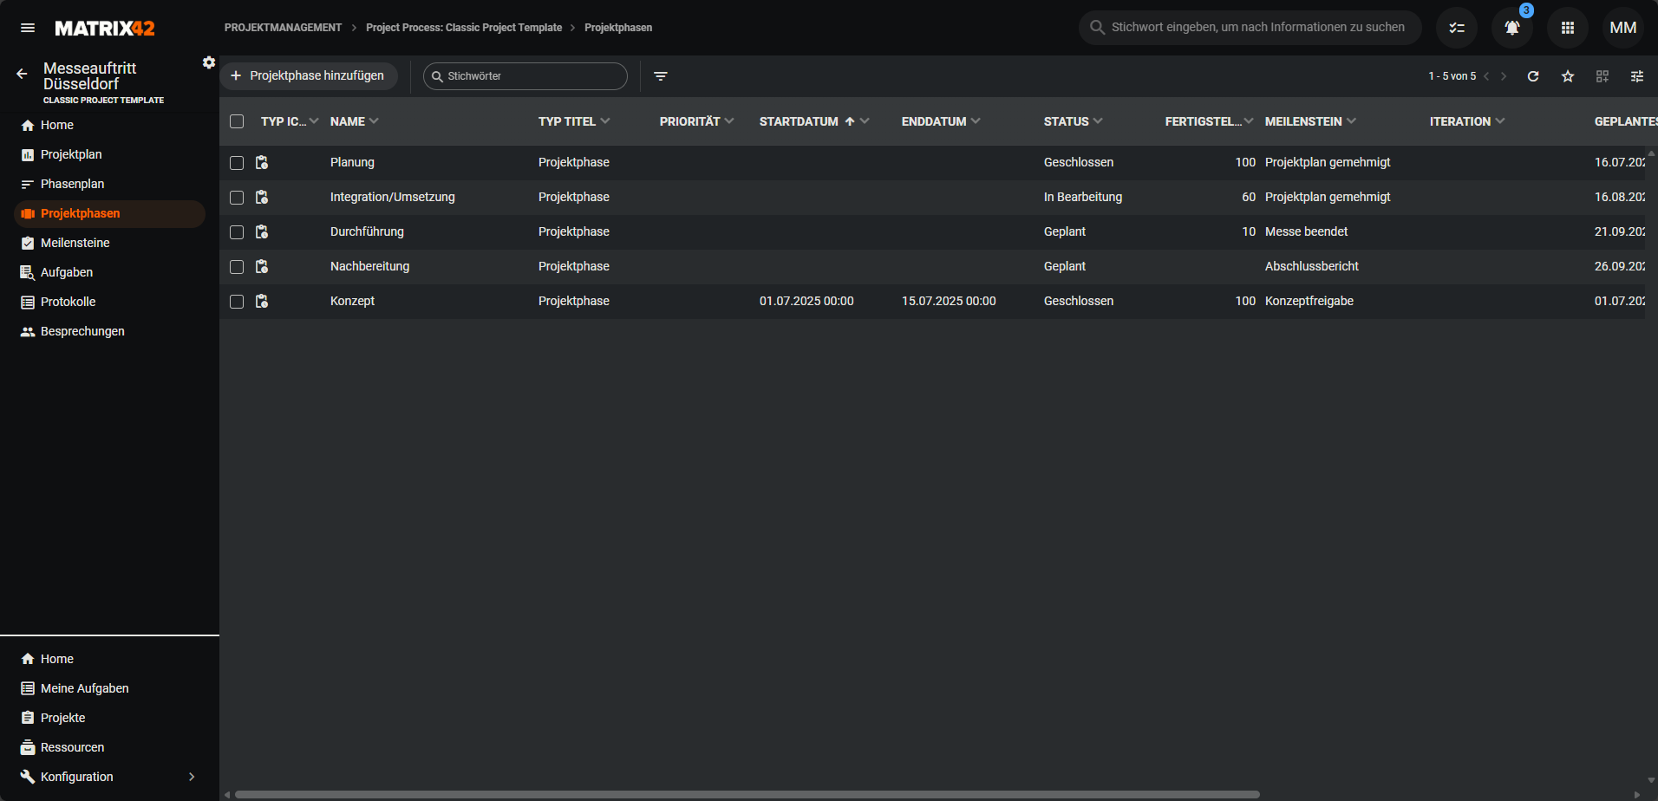
Task: Open project settings gear icon
Action: click(x=209, y=62)
